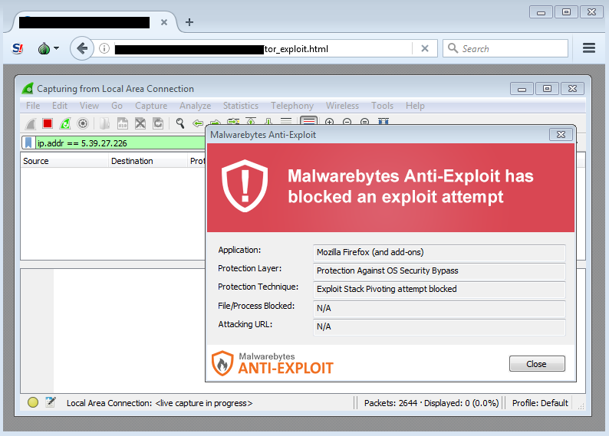Open the Analyze menu
Screen dimensions: 609x436
195,106
